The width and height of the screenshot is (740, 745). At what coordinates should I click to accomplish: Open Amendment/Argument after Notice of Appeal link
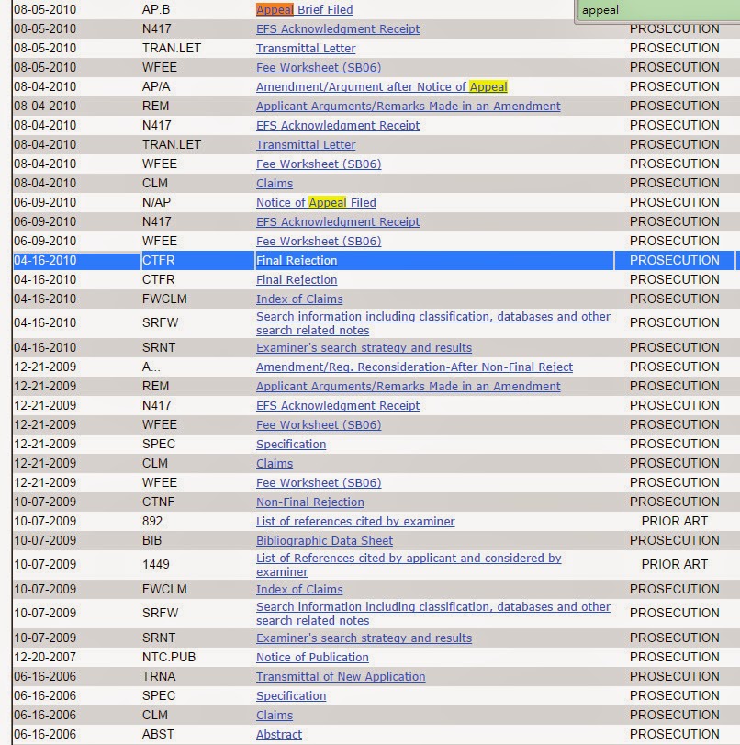pos(381,87)
